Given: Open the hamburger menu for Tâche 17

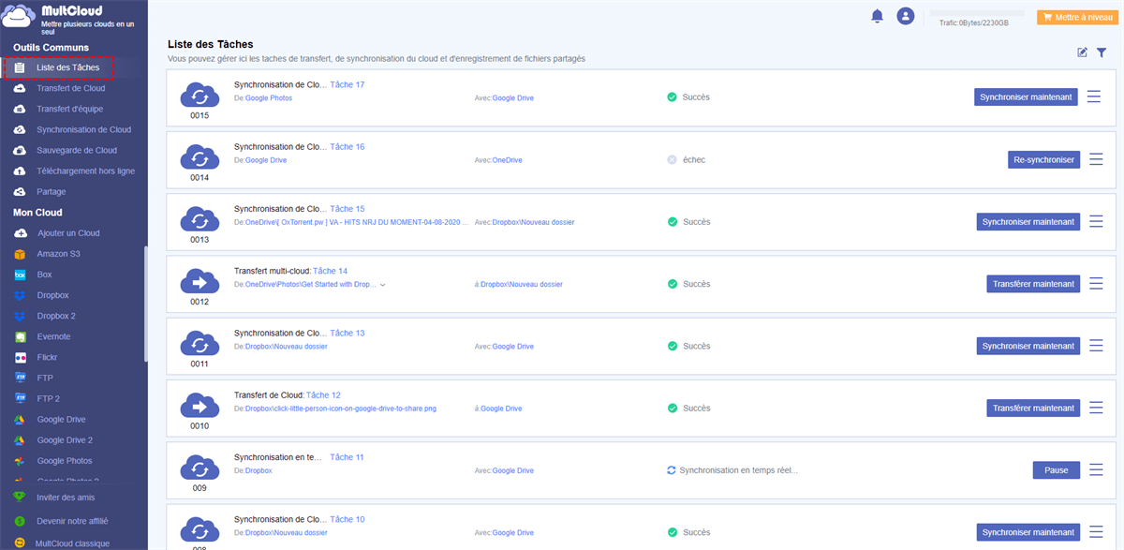Looking at the screenshot, I should [x=1094, y=97].
